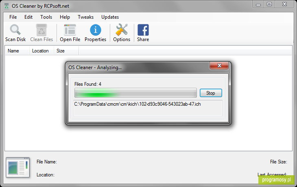Click the file preview thumbnail at the bottom
297x187 pixels.
pyautogui.click(x=18, y=167)
